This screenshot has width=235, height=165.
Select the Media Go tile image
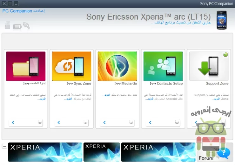pos(117,66)
